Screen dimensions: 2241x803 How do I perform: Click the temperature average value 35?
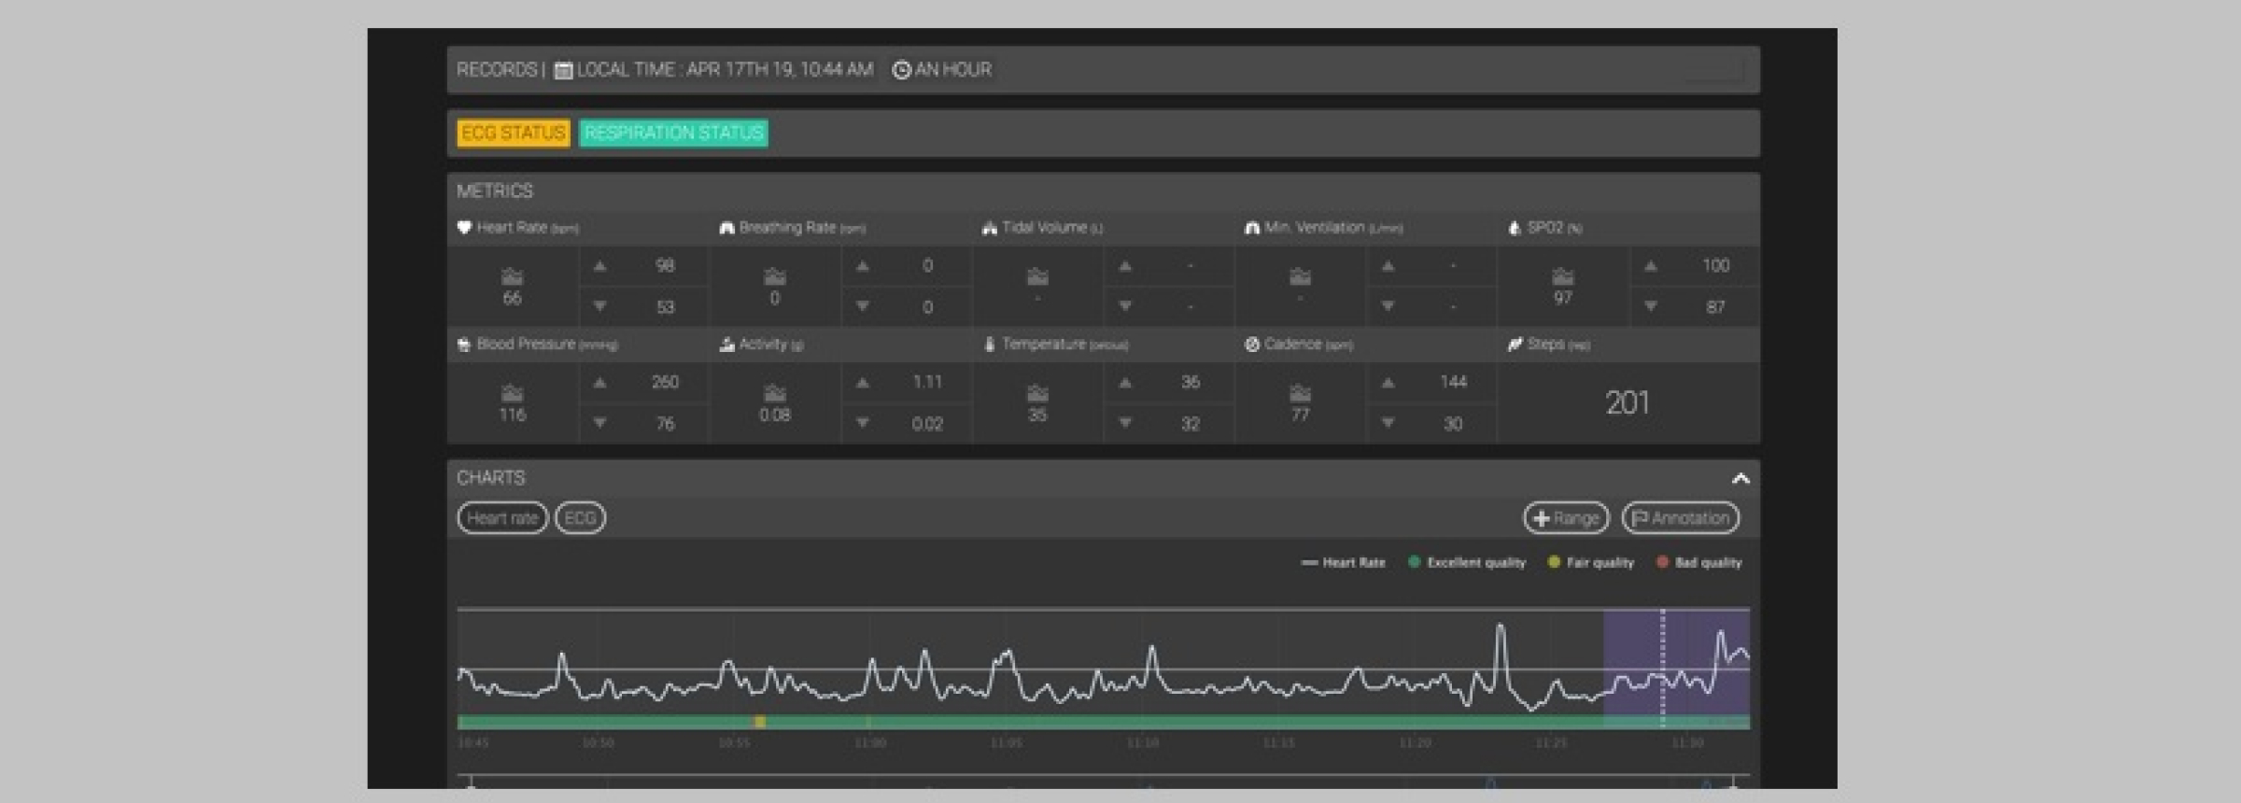tap(1037, 416)
